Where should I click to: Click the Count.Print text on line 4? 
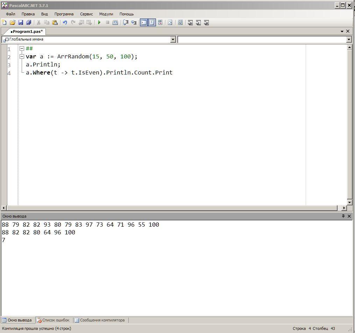pyautogui.click(x=153, y=72)
